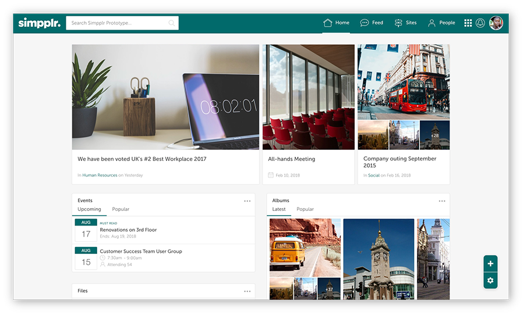
Task: Open 'We have been voted UK's #2 Best Workplace 2017'
Action: click(x=142, y=159)
